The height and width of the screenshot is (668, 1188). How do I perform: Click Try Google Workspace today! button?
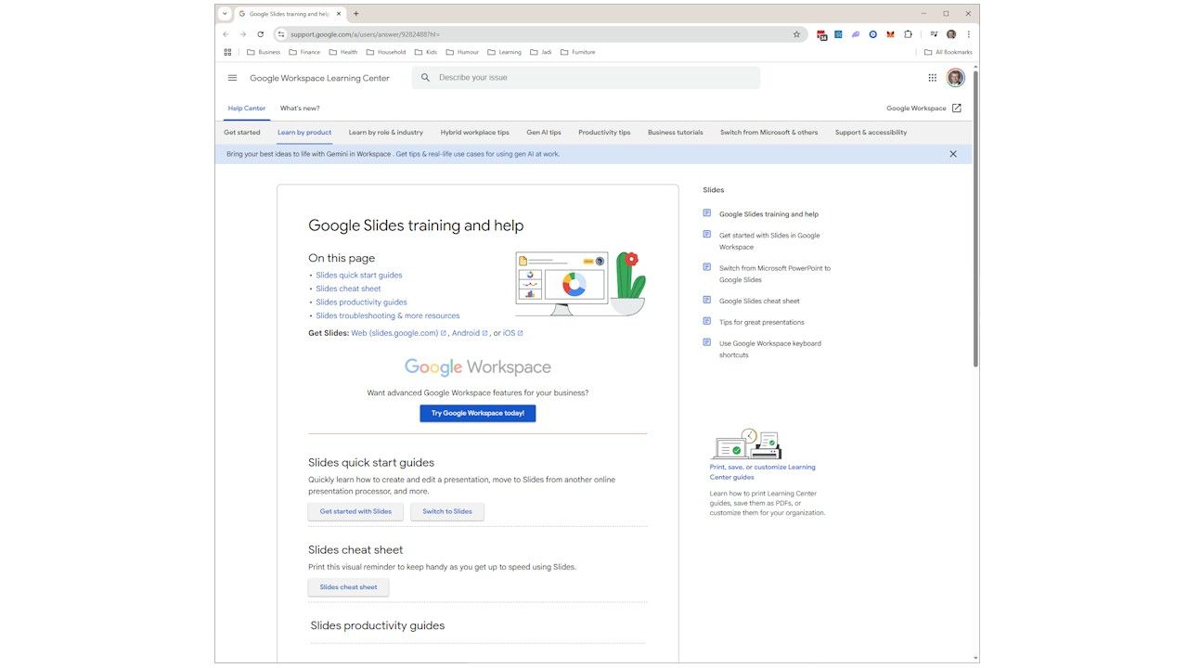[x=478, y=414]
